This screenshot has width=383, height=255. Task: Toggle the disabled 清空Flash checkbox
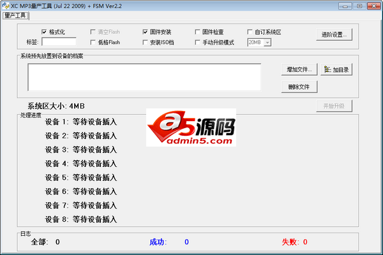(x=93, y=32)
